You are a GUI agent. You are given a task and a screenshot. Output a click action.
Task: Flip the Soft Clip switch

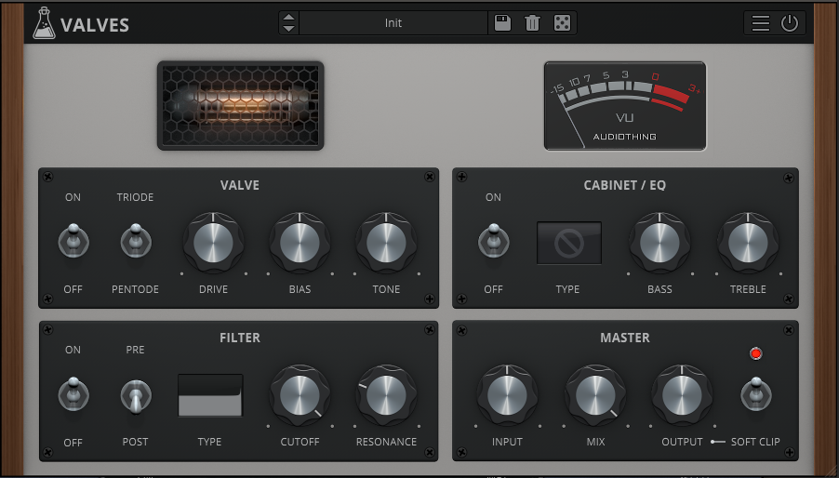pyautogui.click(x=754, y=394)
